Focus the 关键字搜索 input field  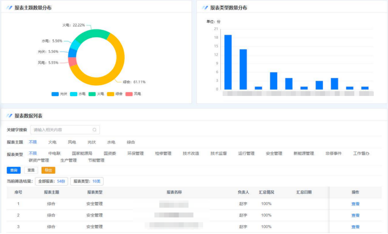coord(62,130)
